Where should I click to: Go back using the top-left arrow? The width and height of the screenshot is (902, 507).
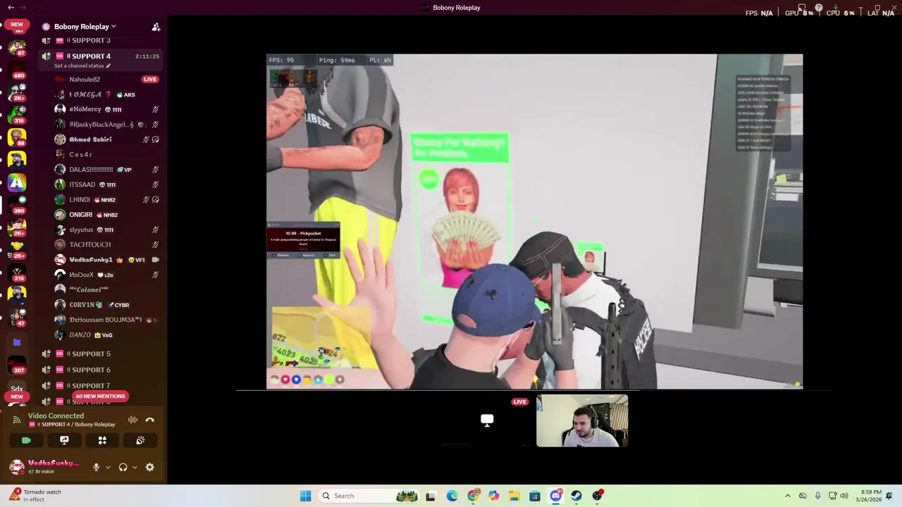pos(11,7)
